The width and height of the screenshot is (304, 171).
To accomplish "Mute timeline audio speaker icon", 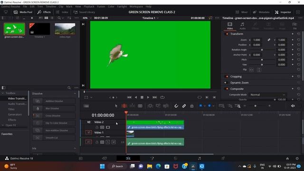I will (x=293, y=106).
